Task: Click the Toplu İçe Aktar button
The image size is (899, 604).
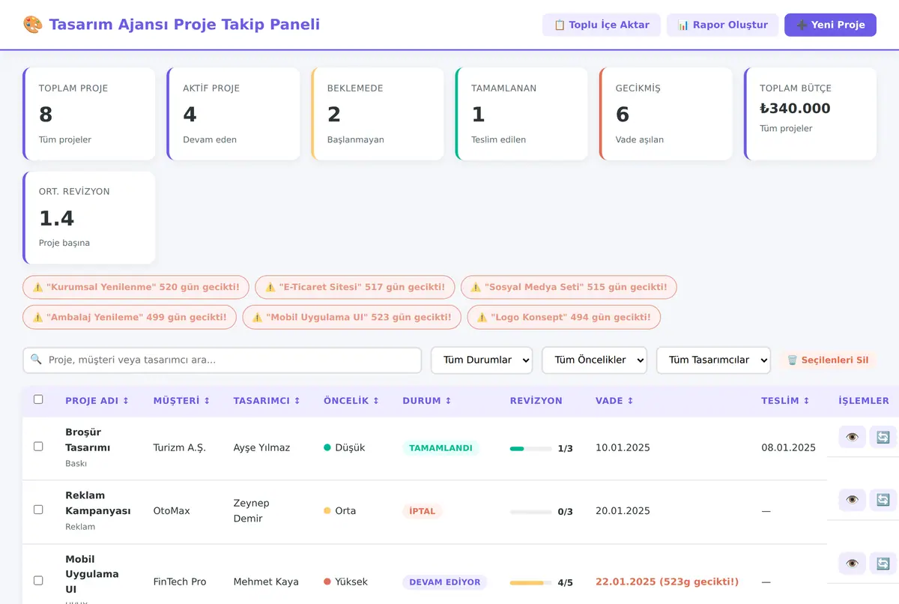Action: click(x=602, y=25)
